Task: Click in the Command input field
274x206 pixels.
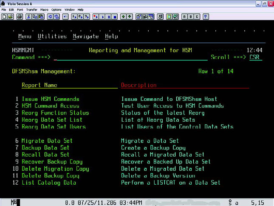Action: pyautogui.click(x=130, y=57)
